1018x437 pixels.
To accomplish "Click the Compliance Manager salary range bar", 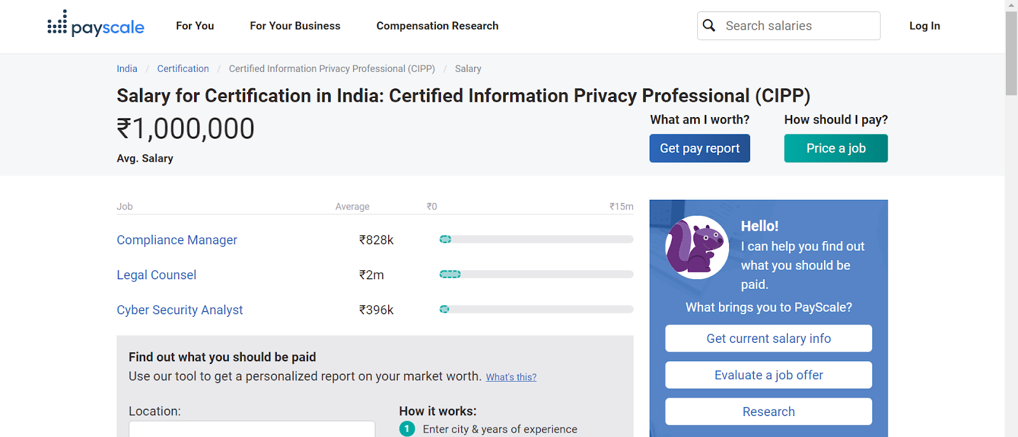I will (x=536, y=239).
